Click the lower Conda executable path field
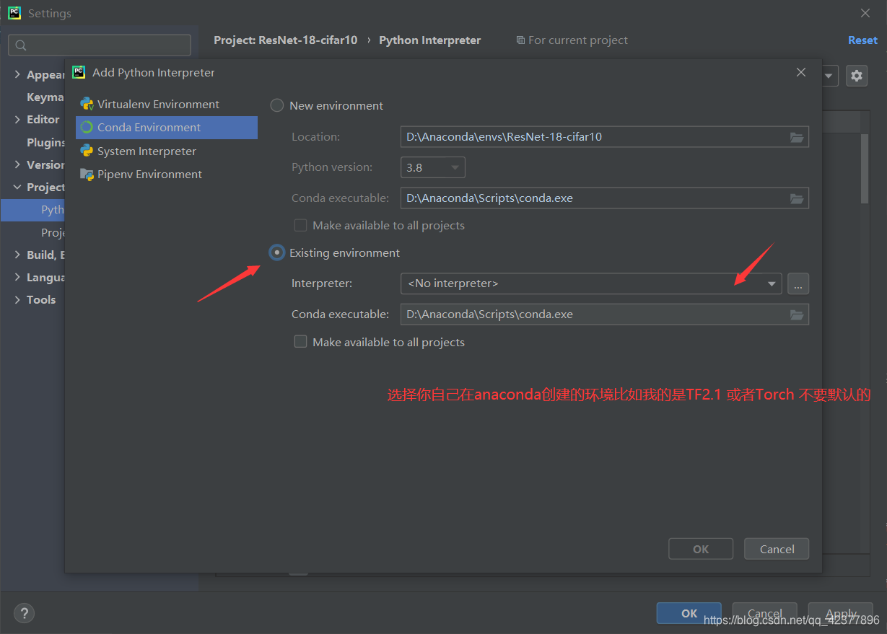This screenshot has height=634, width=887. (x=605, y=314)
